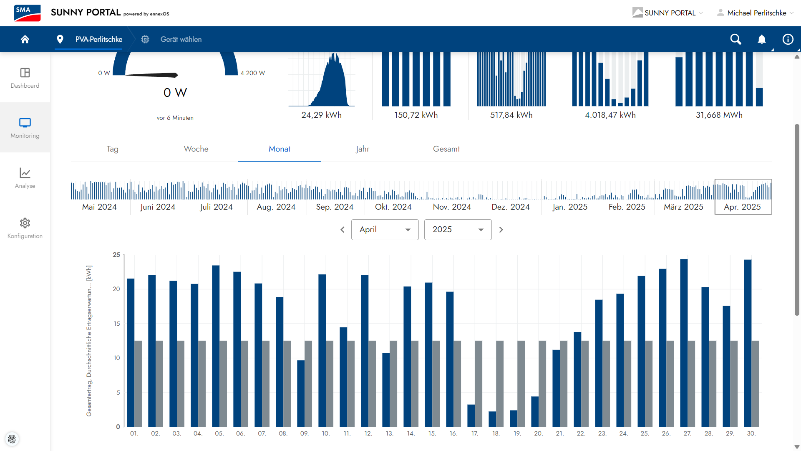Click the vertical page scrollbar
Screen dimensions: 801x451
coord(797,219)
